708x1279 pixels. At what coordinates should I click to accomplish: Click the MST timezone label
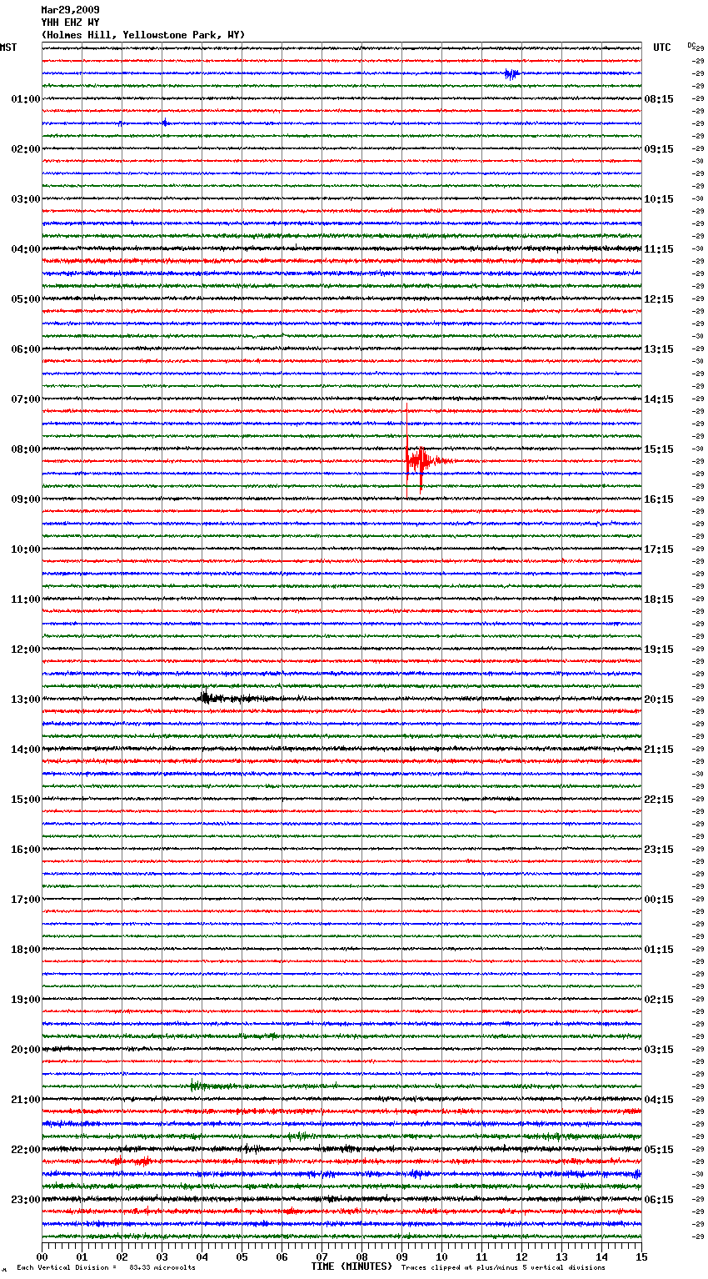8,48
